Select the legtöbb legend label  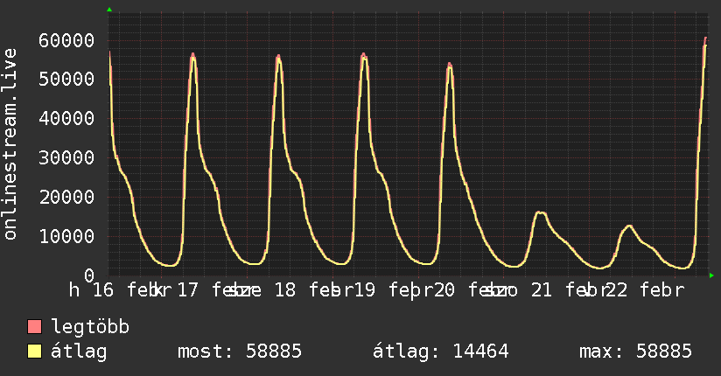coord(90,327)
